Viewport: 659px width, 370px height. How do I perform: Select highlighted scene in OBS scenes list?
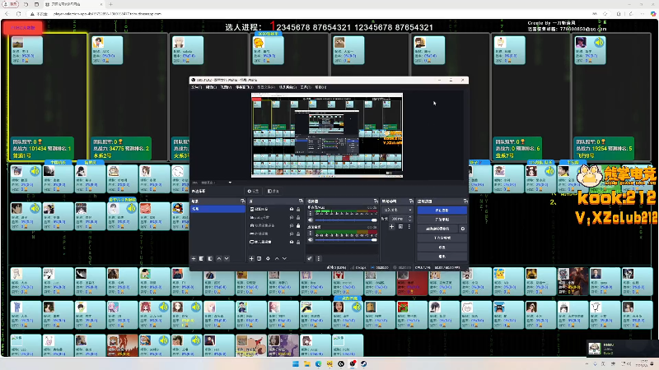pyautogui.click(x=217, y=209)
